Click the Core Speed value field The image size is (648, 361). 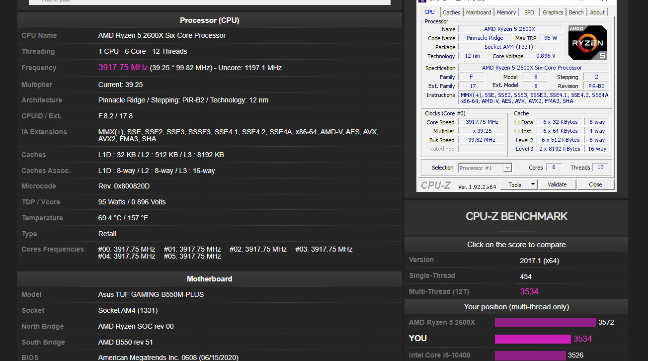(x=481, y=121)
